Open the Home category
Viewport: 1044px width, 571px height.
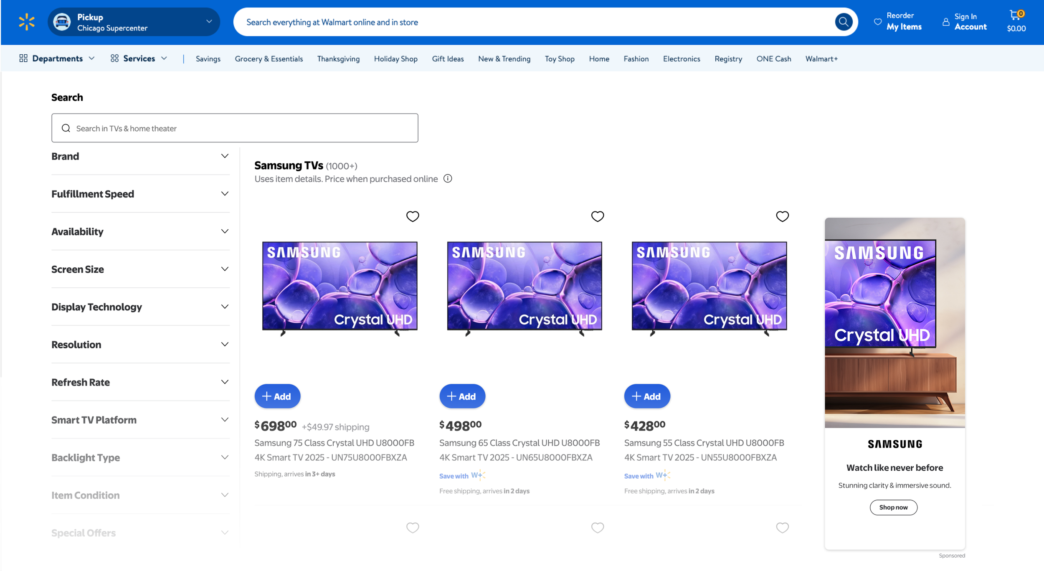pos(599,58)
